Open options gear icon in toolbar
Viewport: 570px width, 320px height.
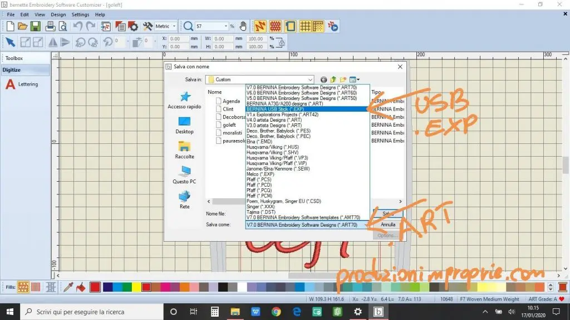pyautogui.click(x=133, y=26)
